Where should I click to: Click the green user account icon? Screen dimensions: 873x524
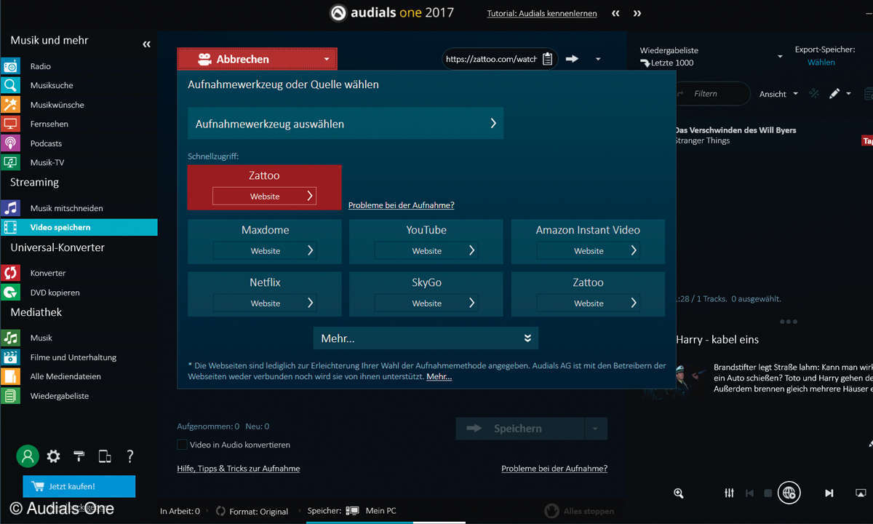click(x=28, y=456)
